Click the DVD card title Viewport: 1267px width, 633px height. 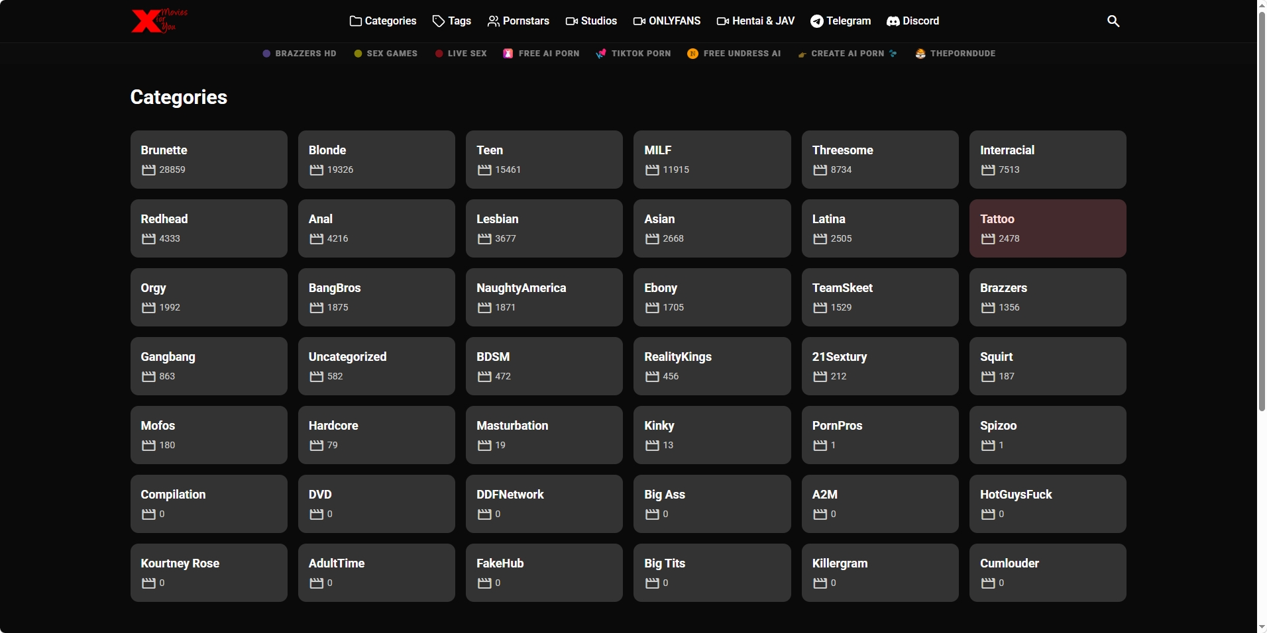tap(320, 495)
